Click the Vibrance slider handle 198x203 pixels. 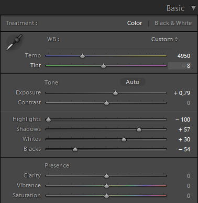[x=106, y=186]
